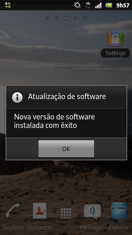
Task: Tap the 3G data indicator
Action: pyautogui.click(x=88, y=5)
